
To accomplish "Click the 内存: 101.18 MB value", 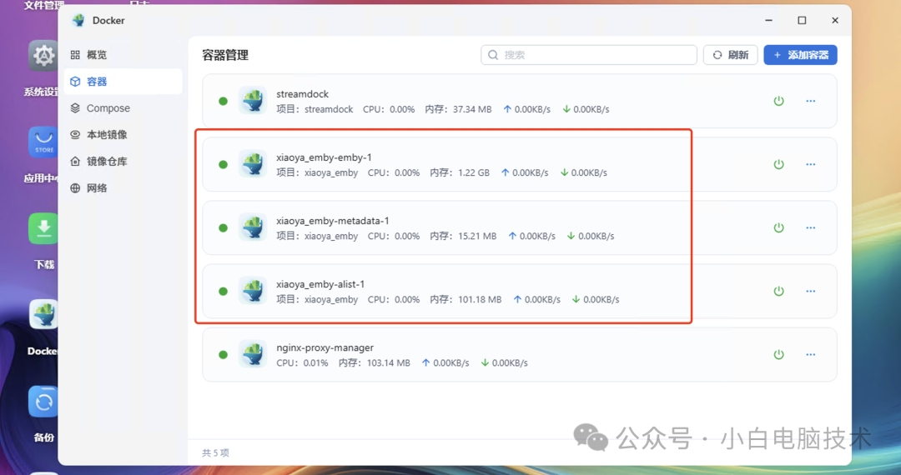I will 466,299.
